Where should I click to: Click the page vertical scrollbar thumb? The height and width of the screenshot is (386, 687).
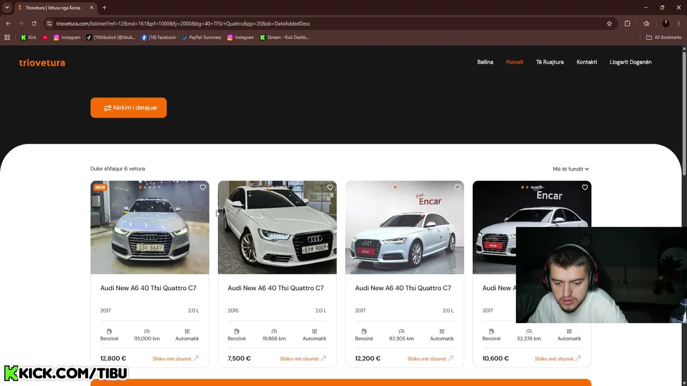click(x=684, y=114)
